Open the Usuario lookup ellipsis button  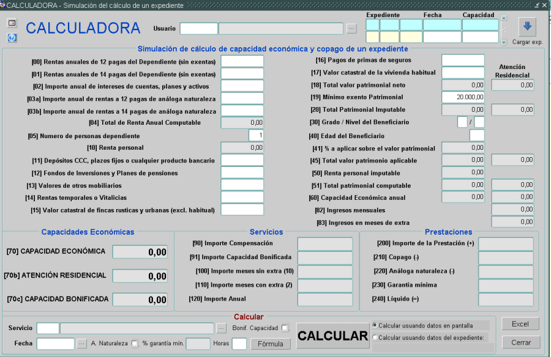pyautogui.click(x=351, y=28)
